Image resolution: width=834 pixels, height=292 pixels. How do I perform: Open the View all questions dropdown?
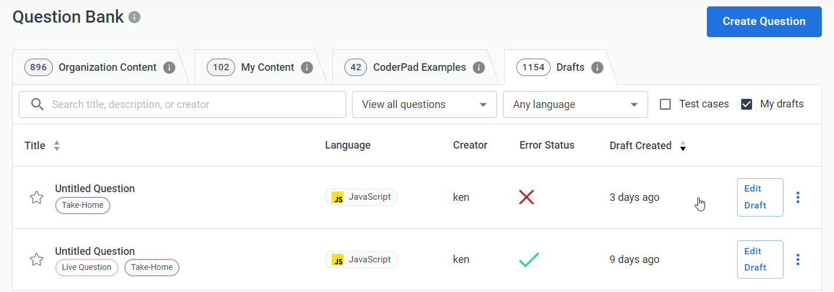coord(424,104)
